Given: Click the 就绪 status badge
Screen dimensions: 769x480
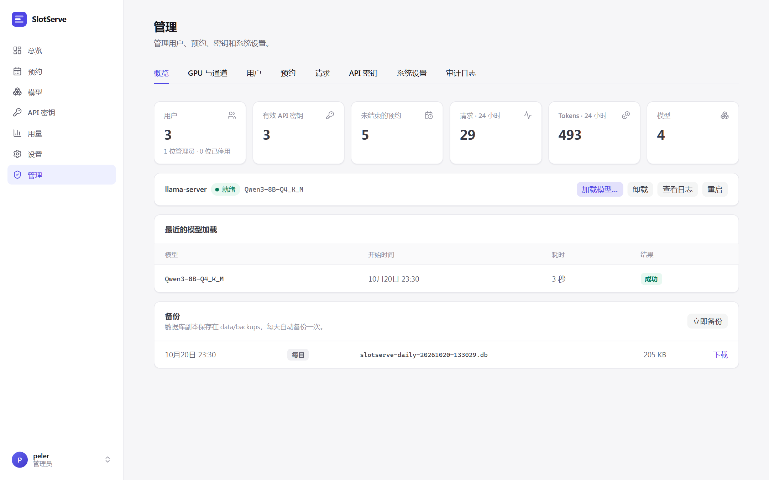Looking at the screenshot, I should (225, 190).
